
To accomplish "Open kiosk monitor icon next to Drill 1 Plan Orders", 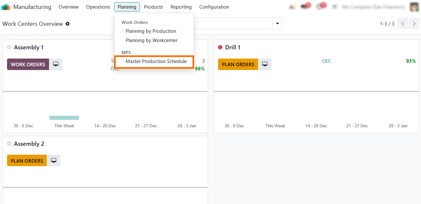I will click(x=265, y=64).
